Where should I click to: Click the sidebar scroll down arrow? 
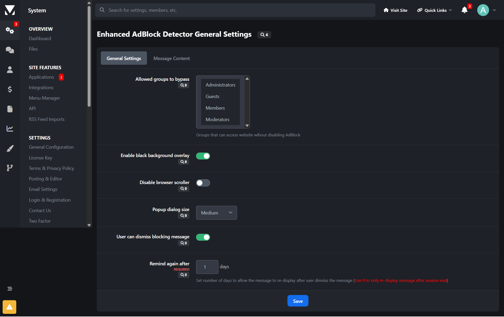coord(89,225)
